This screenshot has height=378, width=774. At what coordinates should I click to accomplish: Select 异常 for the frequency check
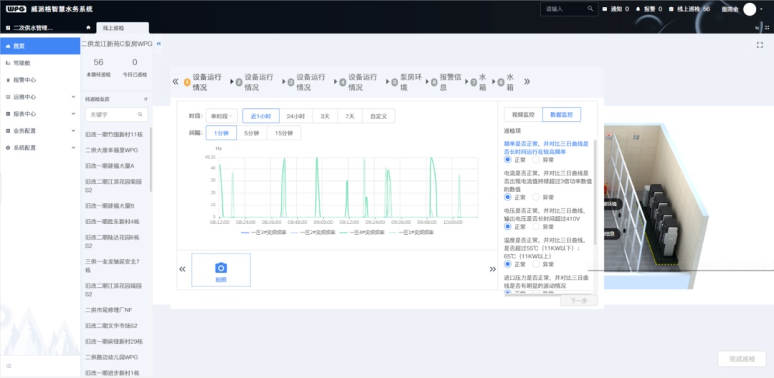click(x=537, y=160)
